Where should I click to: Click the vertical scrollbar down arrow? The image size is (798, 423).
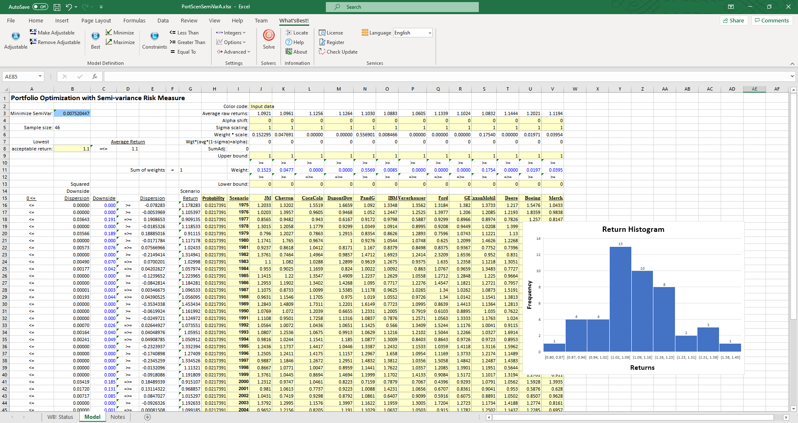point(793,408)
